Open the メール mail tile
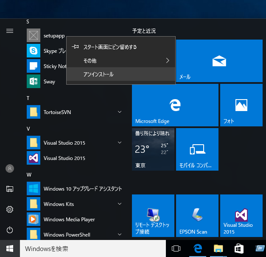This screenshot has height=257, width=266. [x=219, y=61]
